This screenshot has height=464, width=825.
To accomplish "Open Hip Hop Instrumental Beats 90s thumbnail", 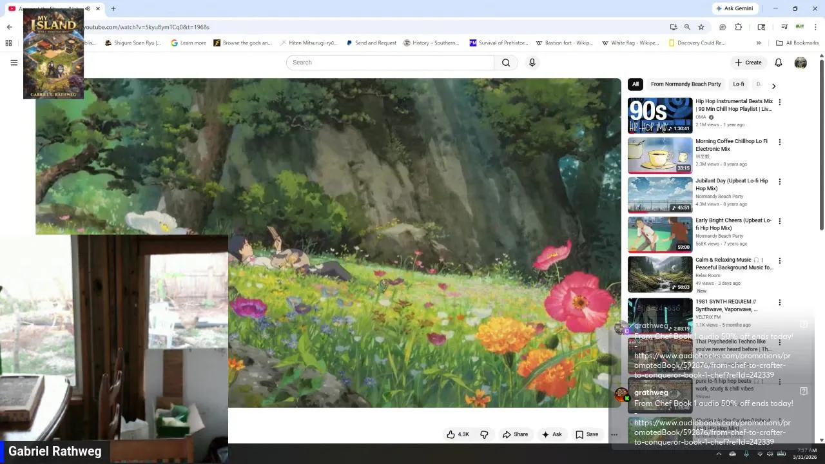I will click(660, 115).
